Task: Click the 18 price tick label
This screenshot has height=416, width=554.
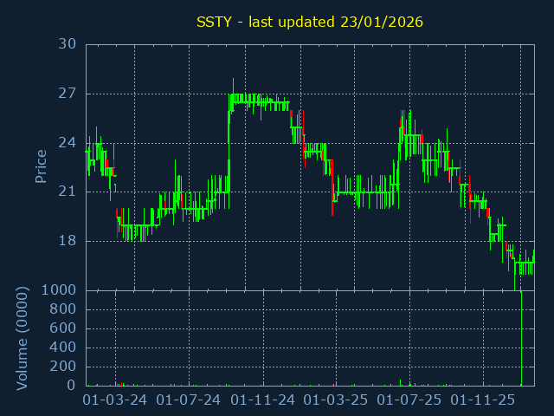Action: (x=67, y=241)
